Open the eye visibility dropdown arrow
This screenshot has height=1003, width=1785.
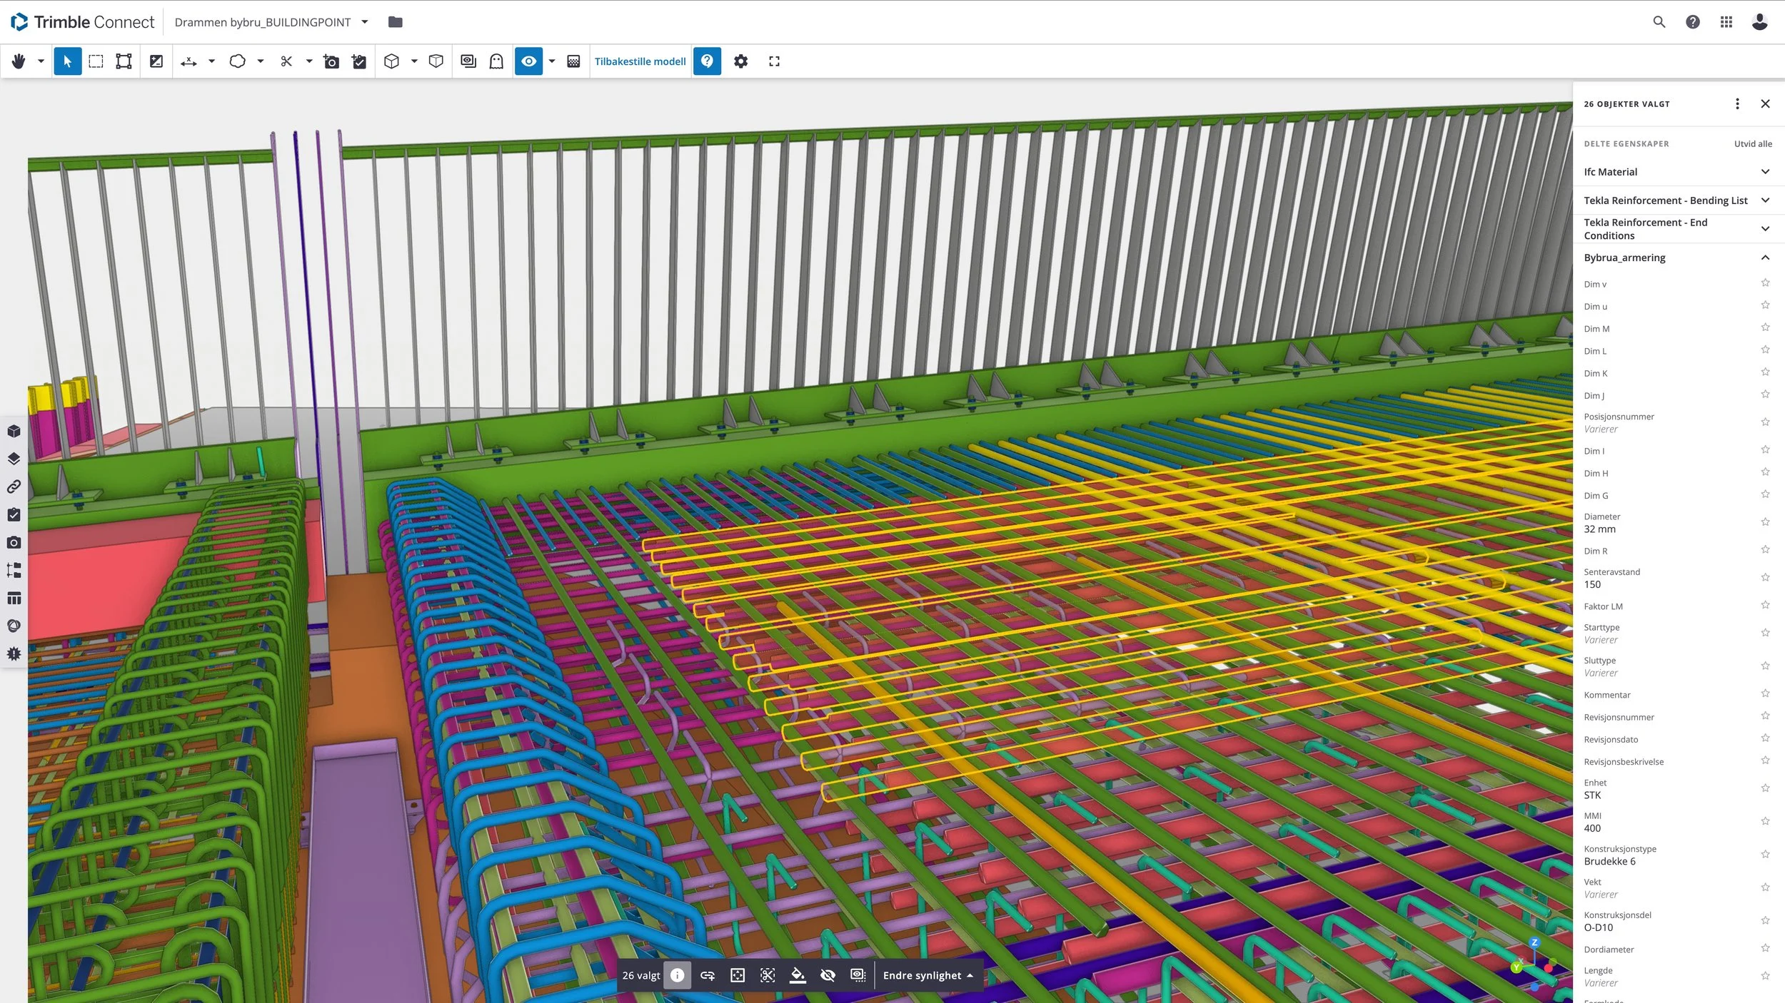552,61
